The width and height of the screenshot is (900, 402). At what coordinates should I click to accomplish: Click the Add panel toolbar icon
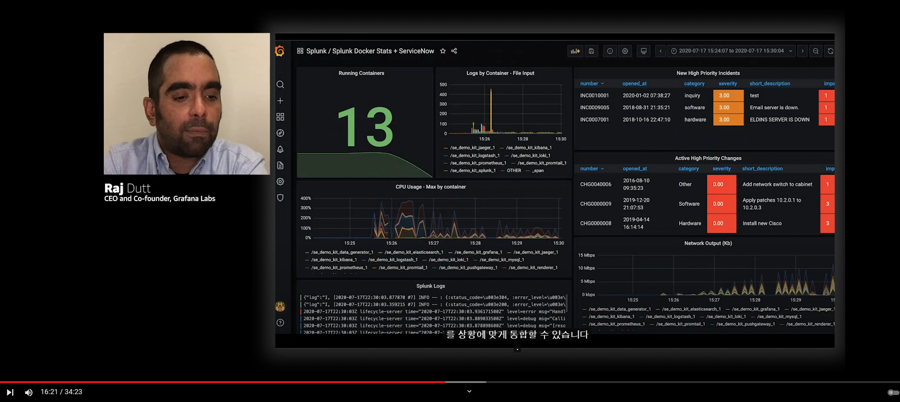pyautogui.click(x=575, y=51)
